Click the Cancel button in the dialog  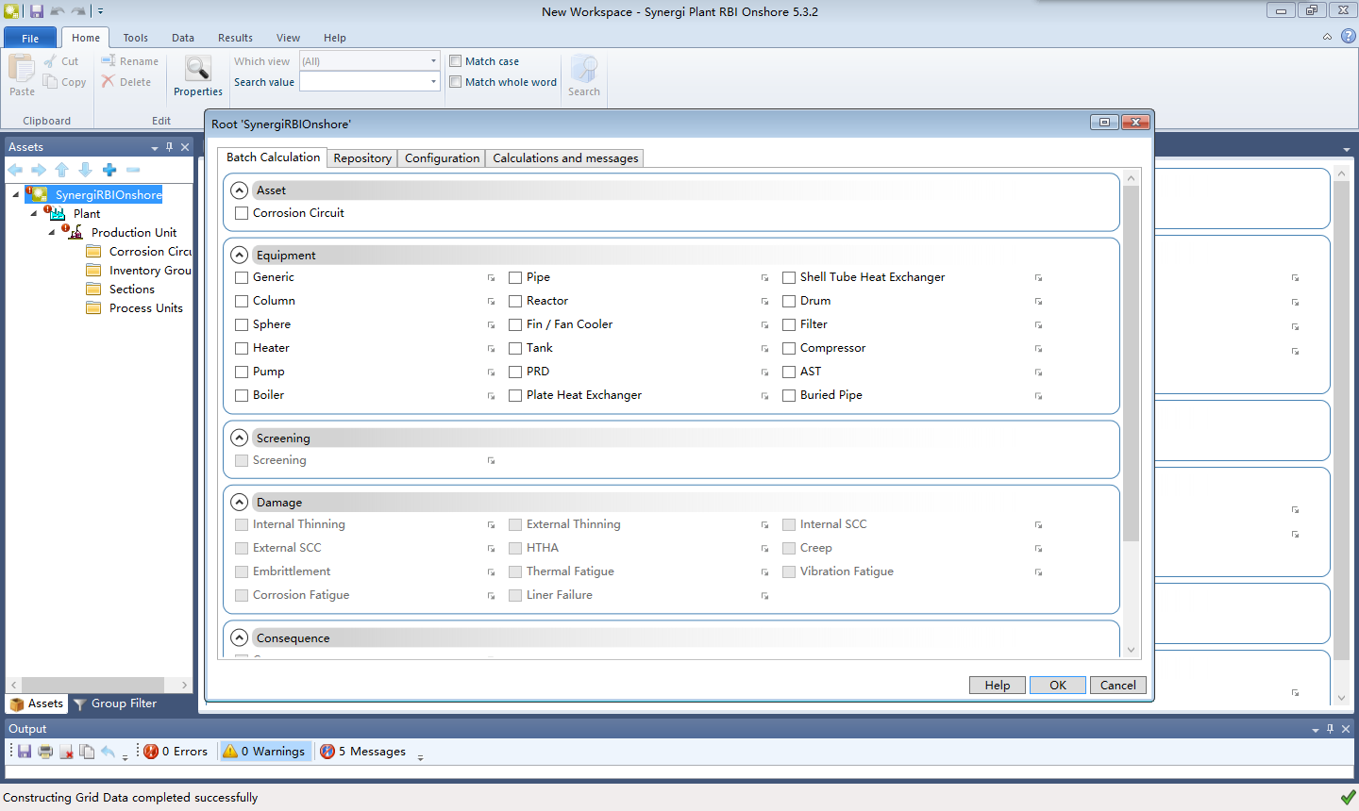[1118, 686]
